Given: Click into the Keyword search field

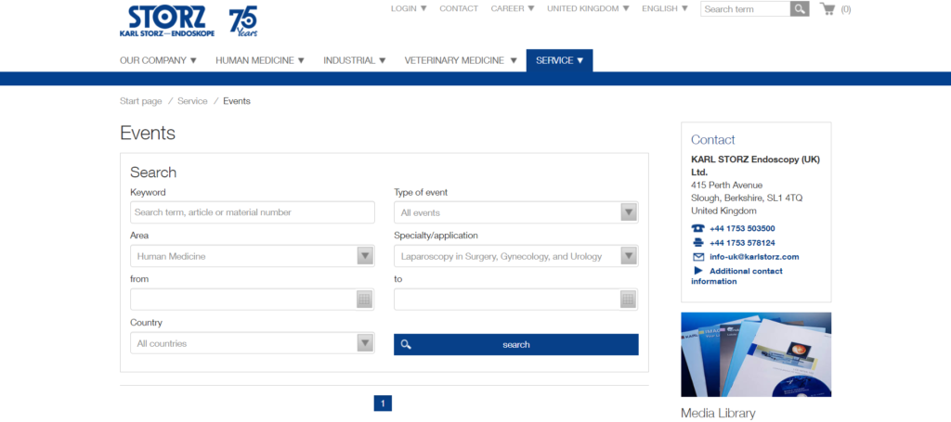Looking at the screenshot, I should (252, 212).
